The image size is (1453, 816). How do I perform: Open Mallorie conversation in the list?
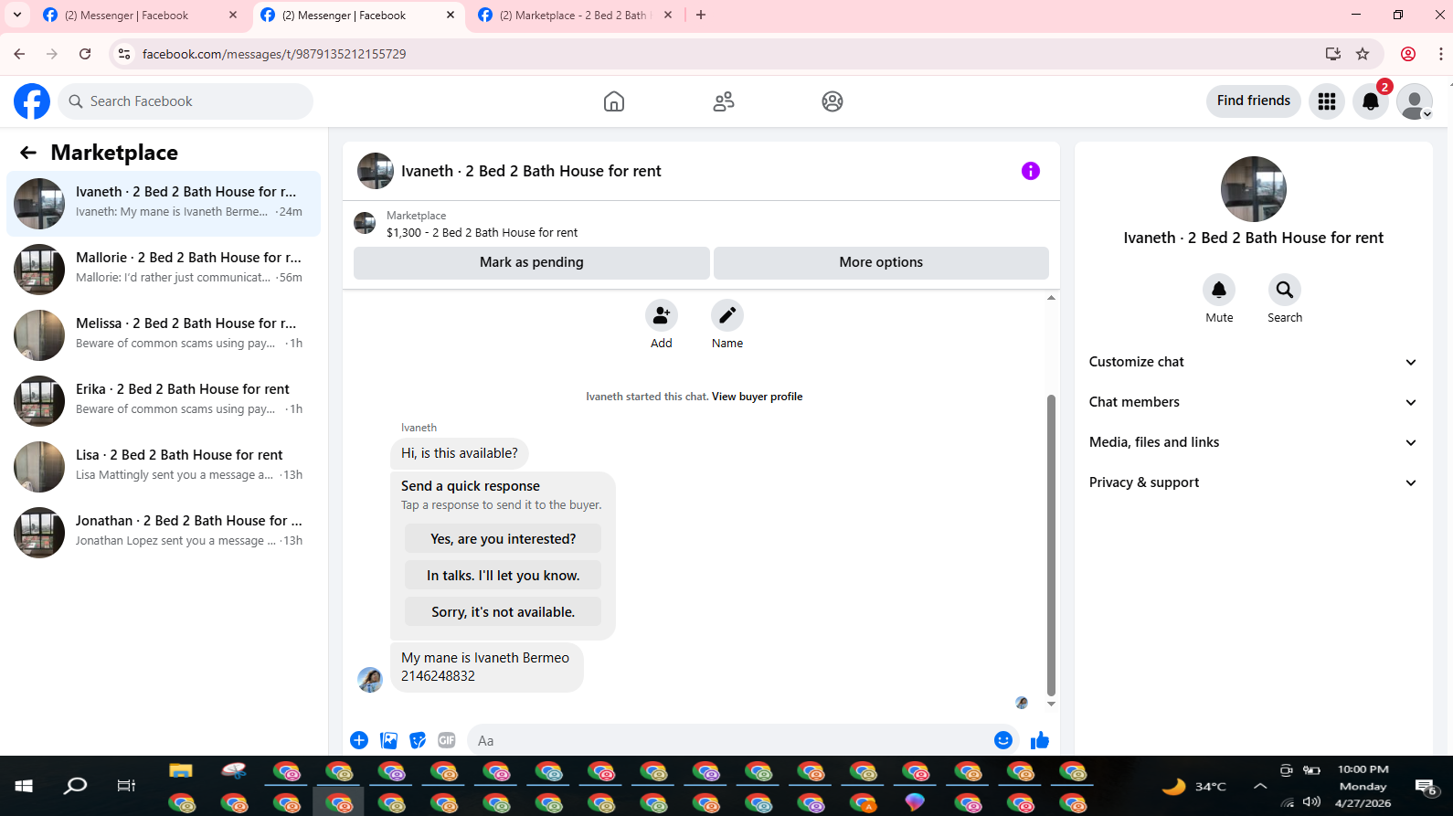click(164, 268)
